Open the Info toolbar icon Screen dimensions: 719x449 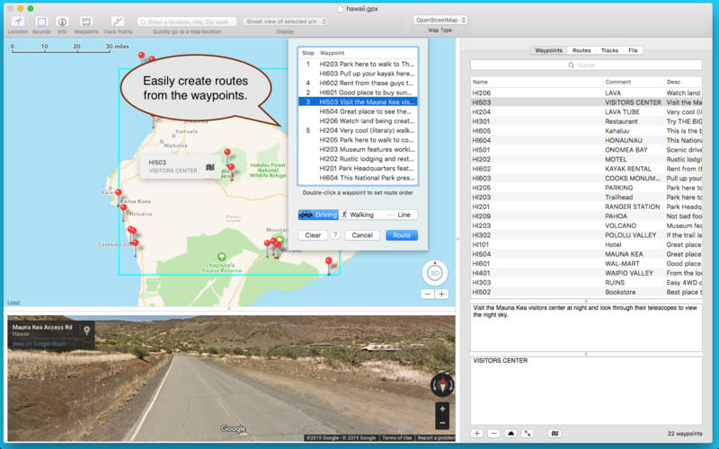pyautogui.click(x=62, y=21)
